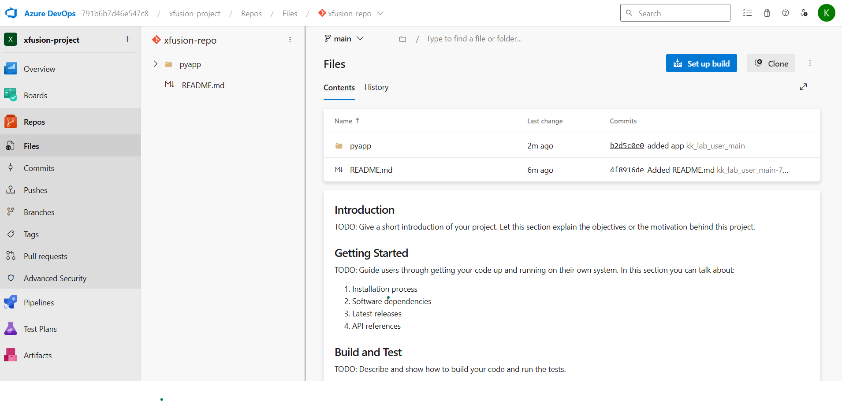Click the plus icon next to xfusion-project

point(127,39)
